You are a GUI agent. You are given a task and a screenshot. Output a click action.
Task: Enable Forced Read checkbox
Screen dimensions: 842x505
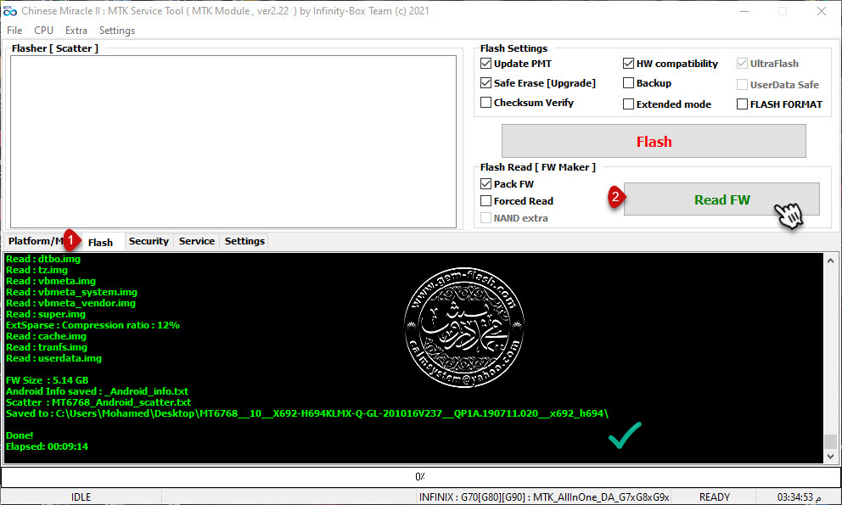(486, 201)
